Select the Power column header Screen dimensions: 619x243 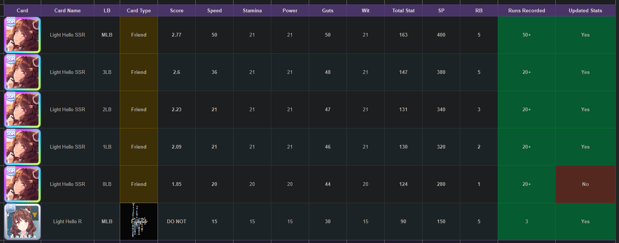point(290,10)
